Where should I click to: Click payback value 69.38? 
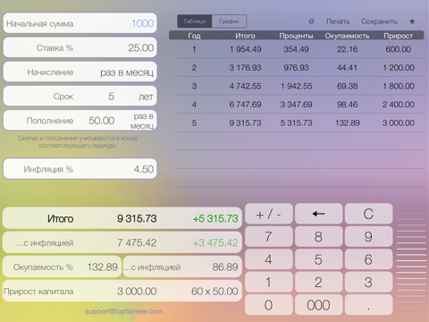point(347,86)
